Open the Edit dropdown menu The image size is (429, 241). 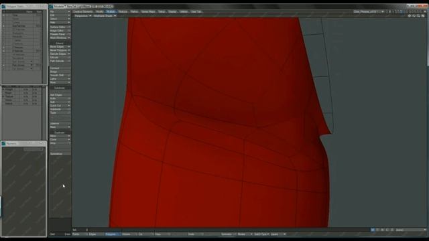60,15
